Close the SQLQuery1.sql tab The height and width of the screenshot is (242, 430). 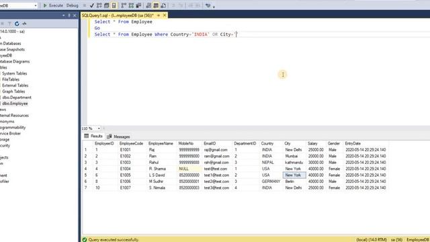pos(165,15)
